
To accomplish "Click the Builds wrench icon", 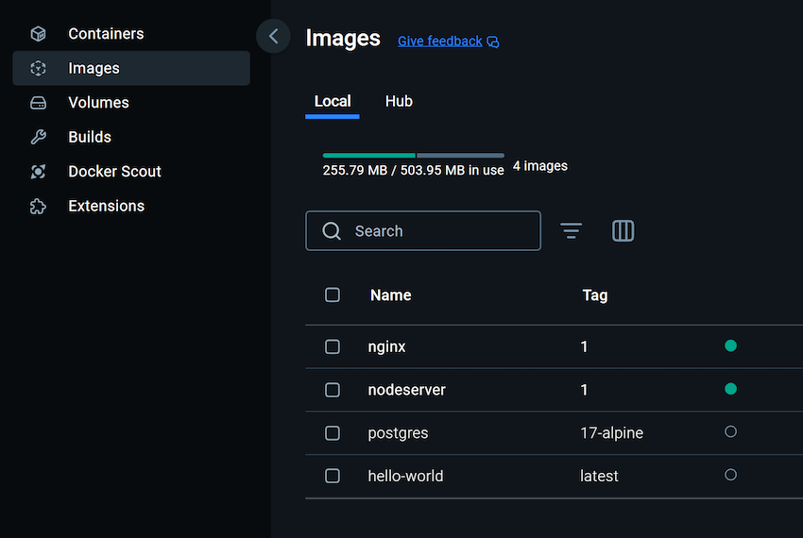I will (38, 137).
